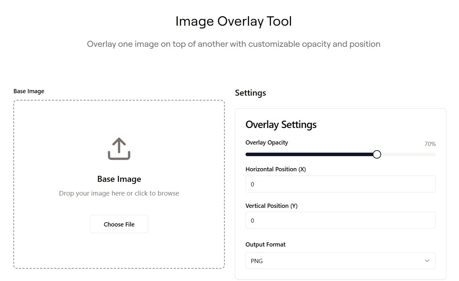This screenshot has width=459, height=281.
Task: Select PNG in the Output Format selector
Action: (x=340, y=261)
